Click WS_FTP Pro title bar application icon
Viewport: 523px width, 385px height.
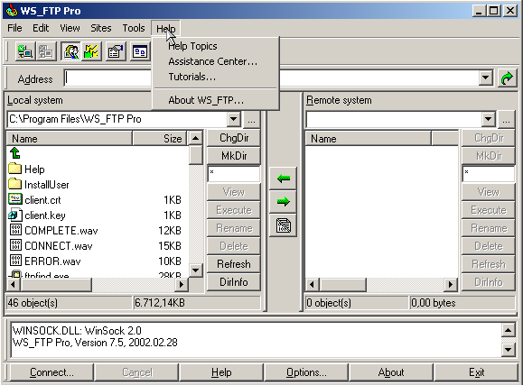(12, 11)
